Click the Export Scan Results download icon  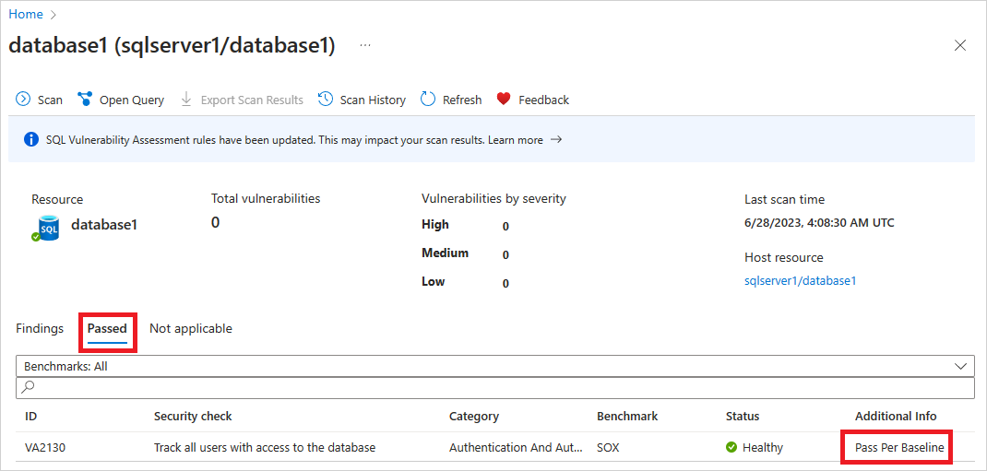[x=186, y=100]
